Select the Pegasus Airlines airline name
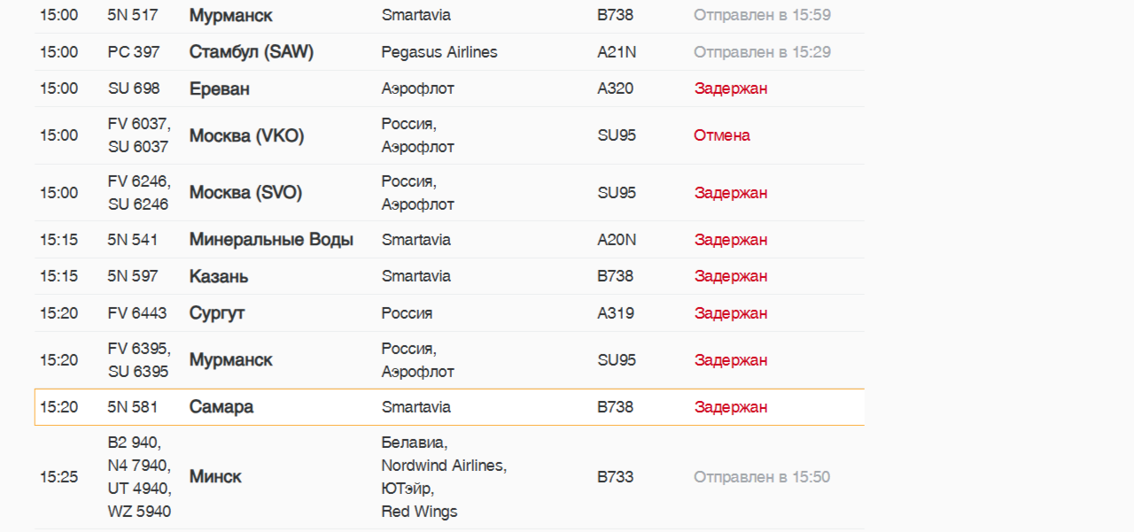Screen dimensions: 1134x532 click(439, 52)
